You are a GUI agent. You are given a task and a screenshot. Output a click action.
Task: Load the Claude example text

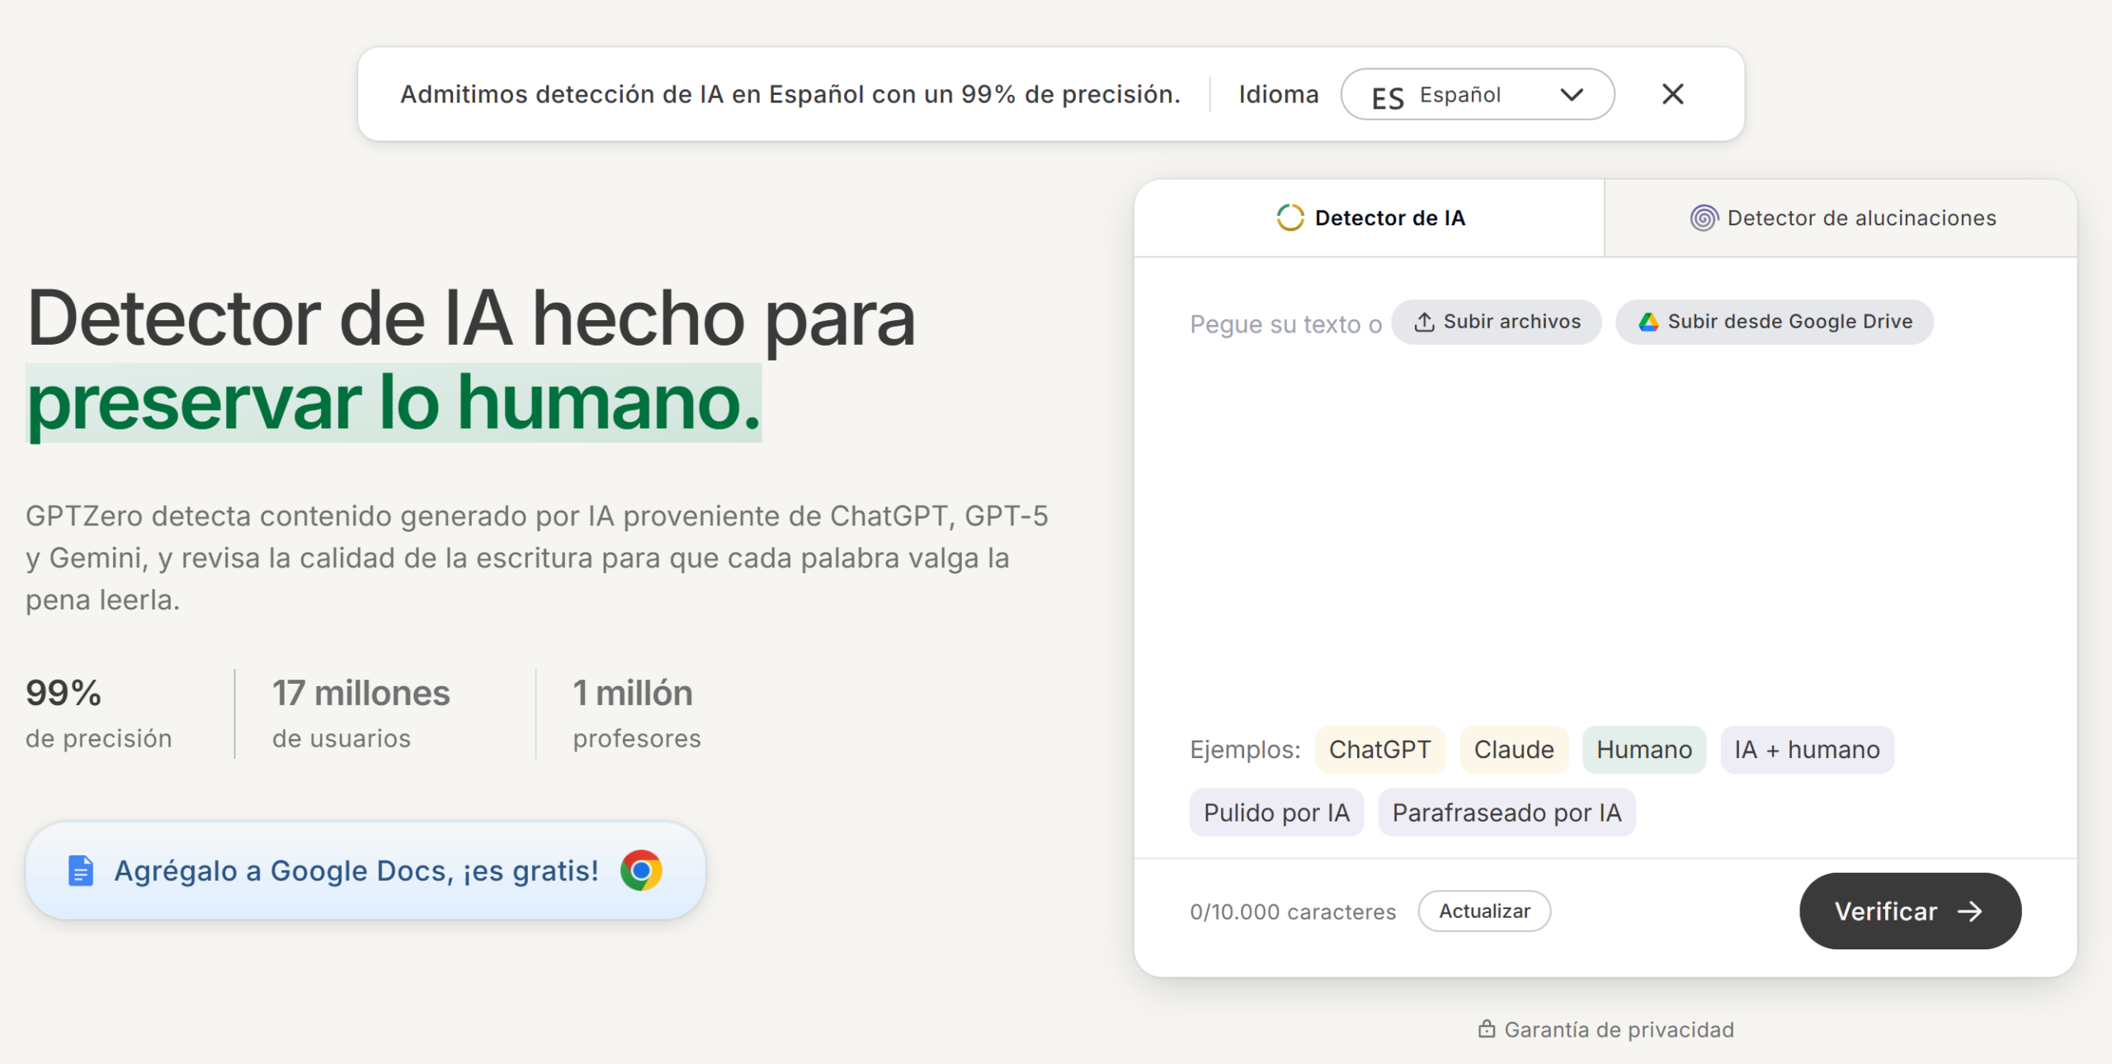tap(1514, 750)
